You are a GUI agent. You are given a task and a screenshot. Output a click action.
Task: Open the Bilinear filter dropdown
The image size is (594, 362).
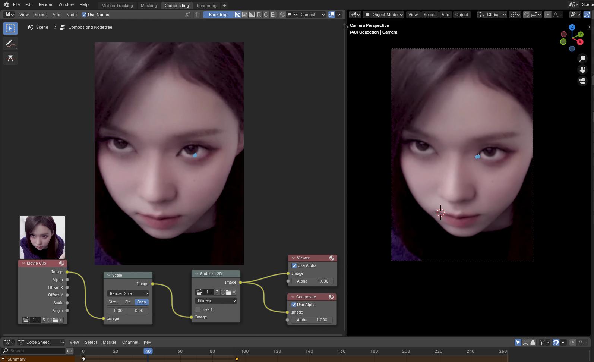[x=216, y=300]
